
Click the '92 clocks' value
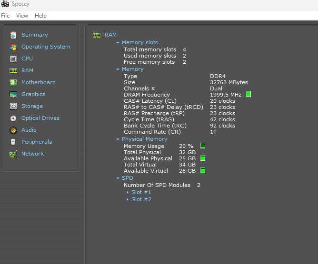[222, 126]
